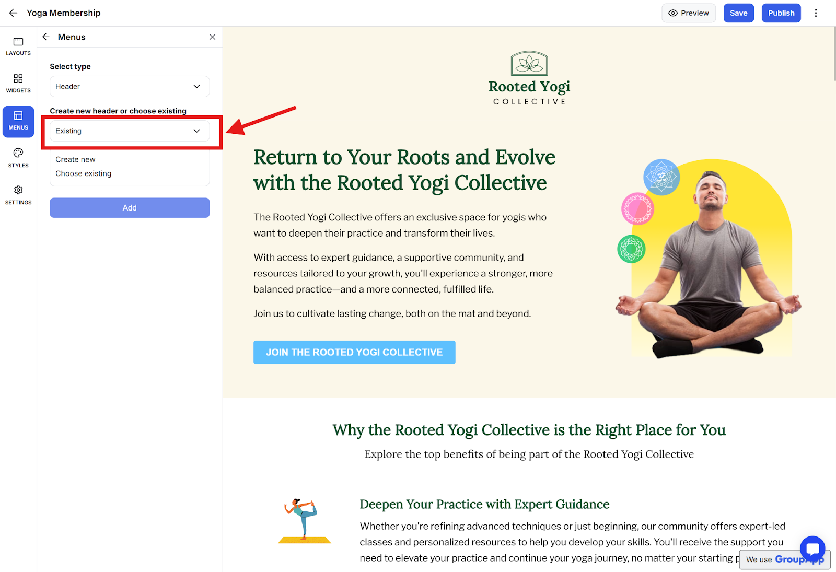The height and width of the screenshot is (572, 836).
Task: Expand the Select type Header dropdown
Action: pos(130,87)
